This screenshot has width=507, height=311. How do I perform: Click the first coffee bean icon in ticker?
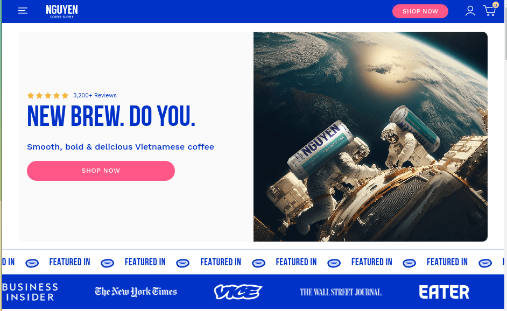point(32,263)
